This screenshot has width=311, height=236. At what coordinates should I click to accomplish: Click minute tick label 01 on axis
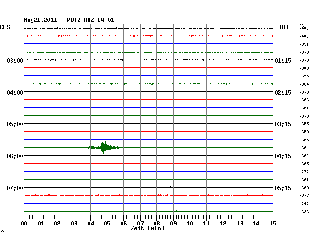41,224
